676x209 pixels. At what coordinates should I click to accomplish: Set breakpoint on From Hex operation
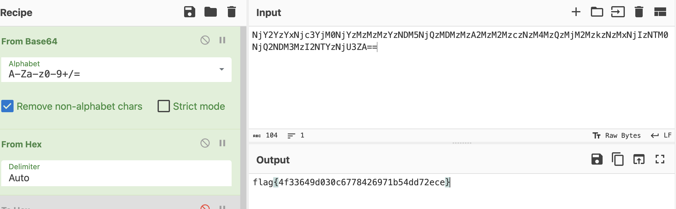click(222, 143)
